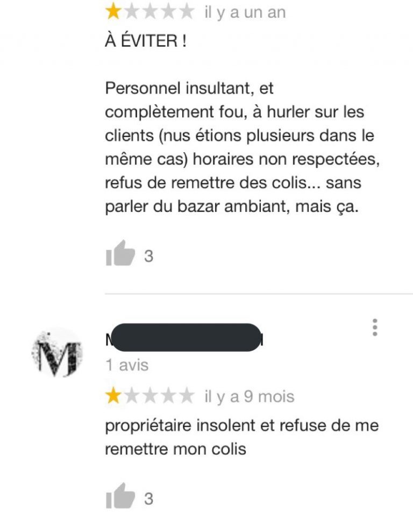Open the three-dot options menu for the review
This screenshot has width=413, height=532.
pyautogui.click(x=375, y=328)
